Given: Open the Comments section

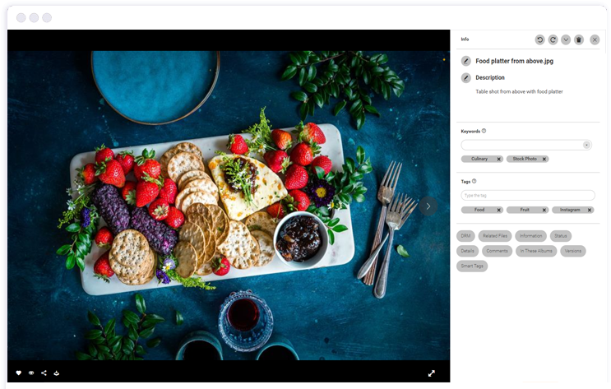Looking at the screenshot, I should (x=498, y=251).
